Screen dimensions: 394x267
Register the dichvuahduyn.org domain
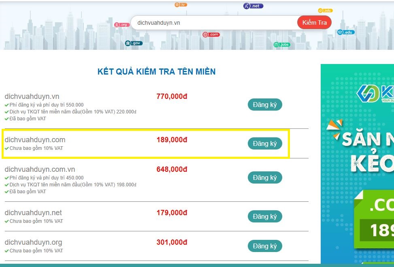[265, 246]
